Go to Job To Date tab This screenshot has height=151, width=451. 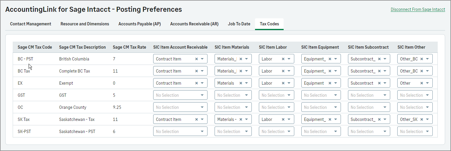(x=239, y=24)
